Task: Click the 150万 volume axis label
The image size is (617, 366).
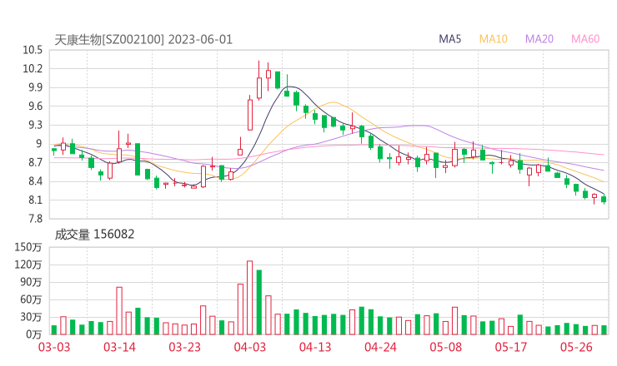Action: pos(28,247)
